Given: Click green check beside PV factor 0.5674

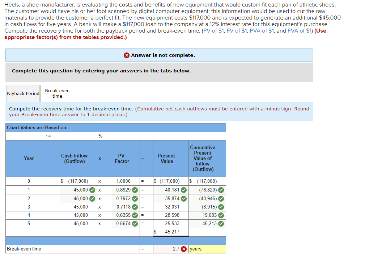Looking at the screenshot, I should point(135,224).
